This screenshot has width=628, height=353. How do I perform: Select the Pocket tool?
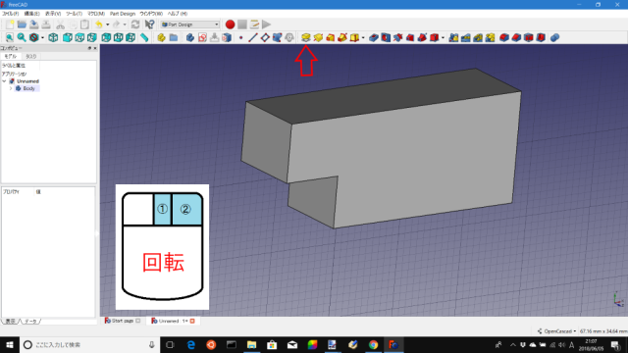tap(374, 37)
